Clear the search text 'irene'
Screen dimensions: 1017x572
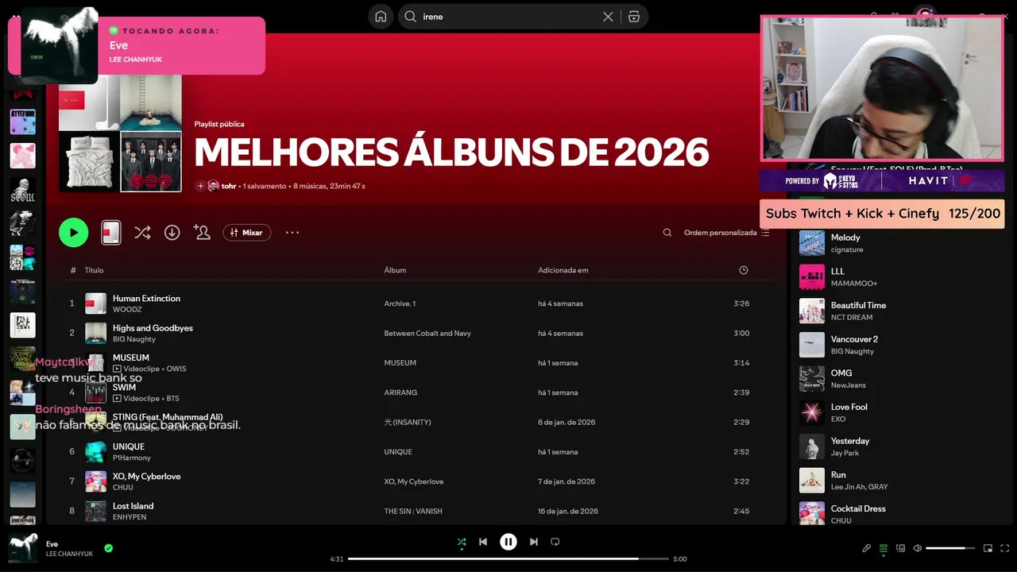(x=608, y=17)
